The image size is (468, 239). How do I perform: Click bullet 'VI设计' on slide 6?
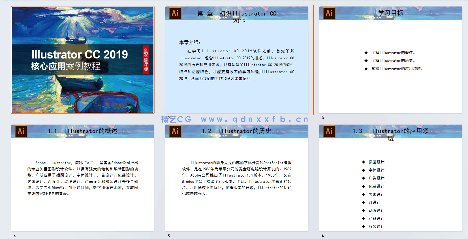pos(375,202)
